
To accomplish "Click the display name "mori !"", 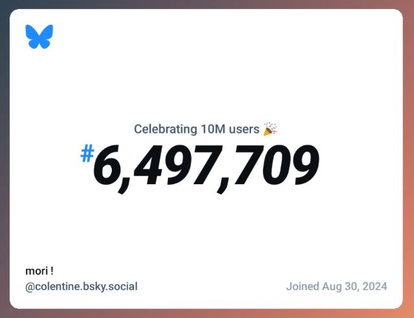I will click(x=39, y=271).
